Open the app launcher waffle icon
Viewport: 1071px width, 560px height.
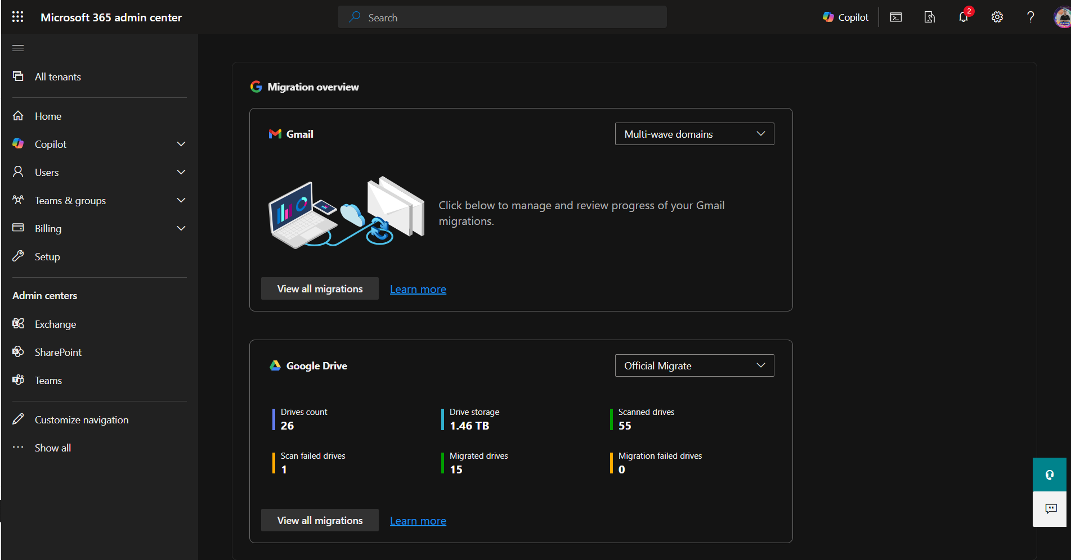17,16
